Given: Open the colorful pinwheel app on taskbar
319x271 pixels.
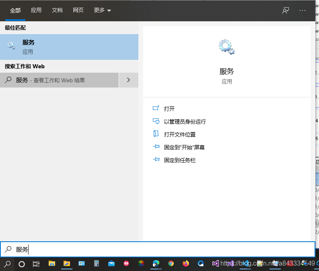Looking at the screenshot, I should (x=141, y=263).
